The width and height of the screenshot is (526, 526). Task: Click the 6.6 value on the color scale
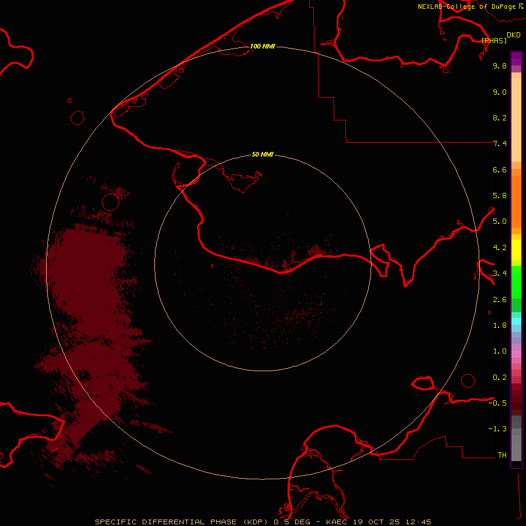[x=500, y=169]
